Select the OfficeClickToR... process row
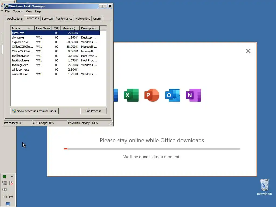The width and height of the screenshot is (276, 207). tap(56, 51)
